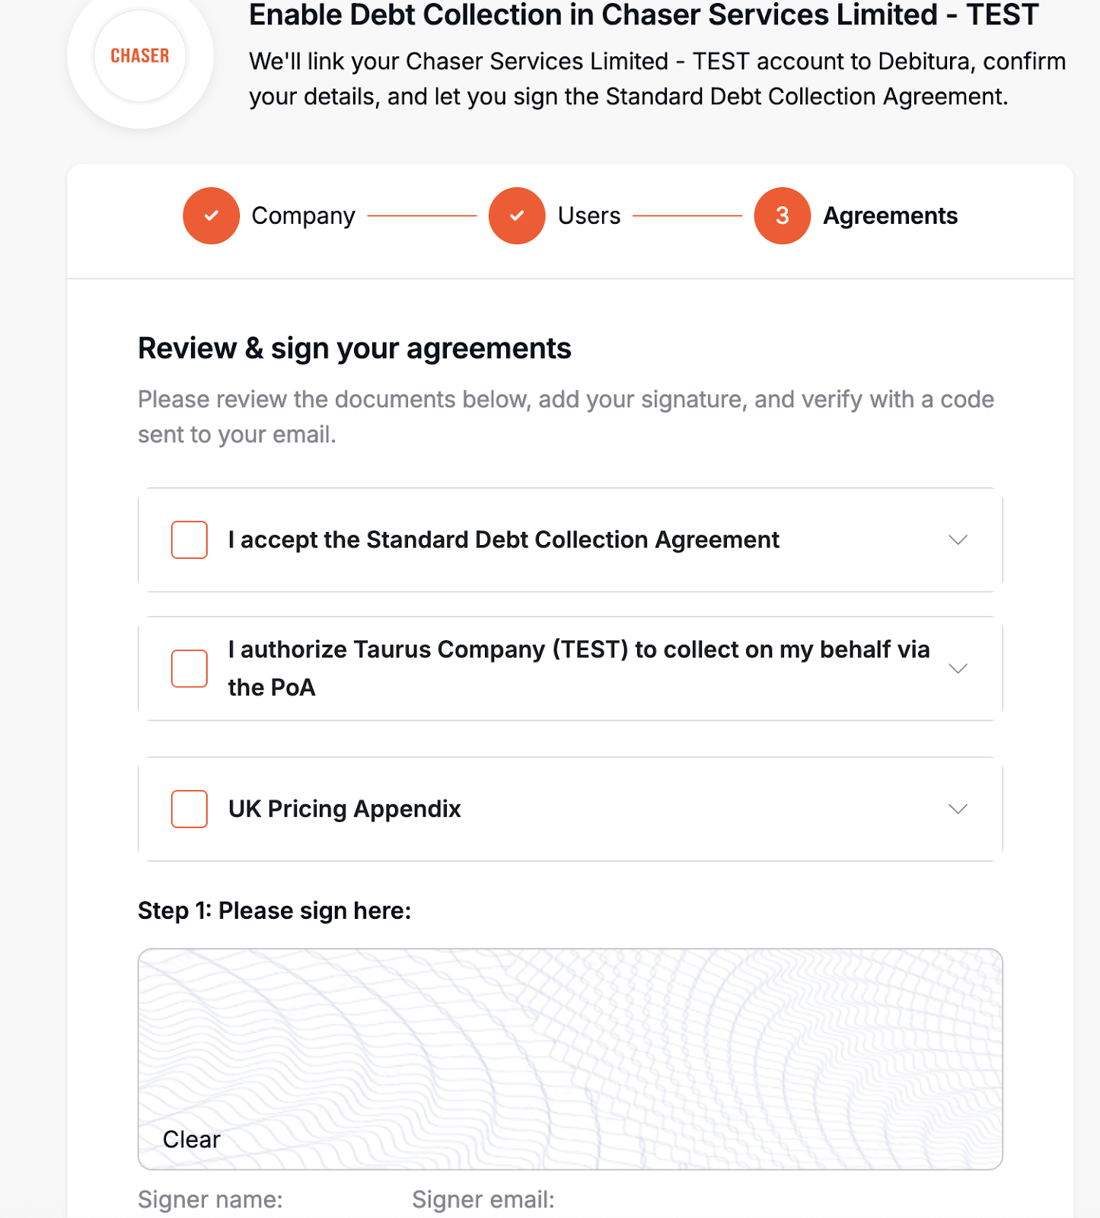Click the Company step checkmark icon
Viewport: 1100px width, 1218px height.
pos(211,216)
